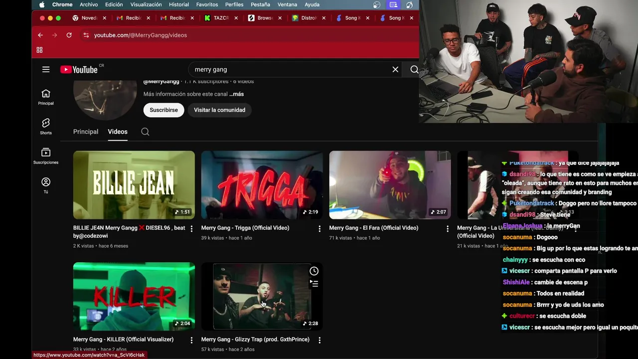The width and height of the screenshot is (638, 359).
Task: Open the Tú sidebar item
Action: [x=46, y=185]
